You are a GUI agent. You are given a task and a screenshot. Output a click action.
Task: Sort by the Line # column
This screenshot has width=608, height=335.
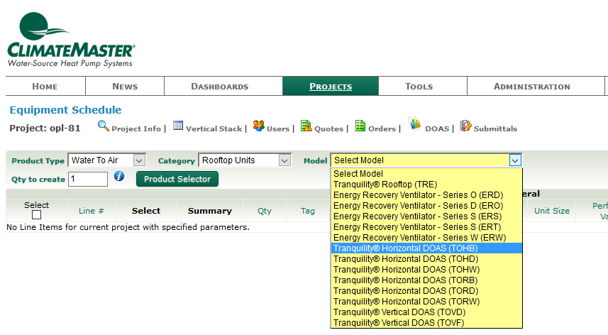[91, 211]
